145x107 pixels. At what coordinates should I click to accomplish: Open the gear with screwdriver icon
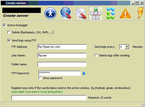coord(81,13)
